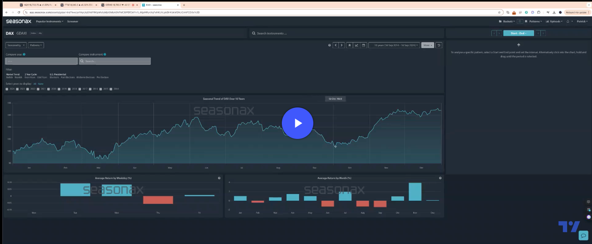The image size is (592, 244).
Task: Open the browser downloads icon
Action: (554, 12)
